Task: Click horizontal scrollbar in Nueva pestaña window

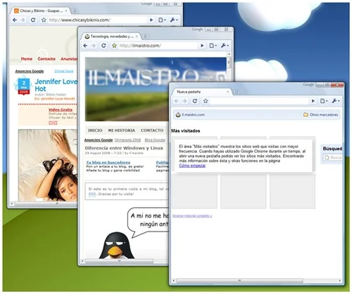Action: point(239,281)
